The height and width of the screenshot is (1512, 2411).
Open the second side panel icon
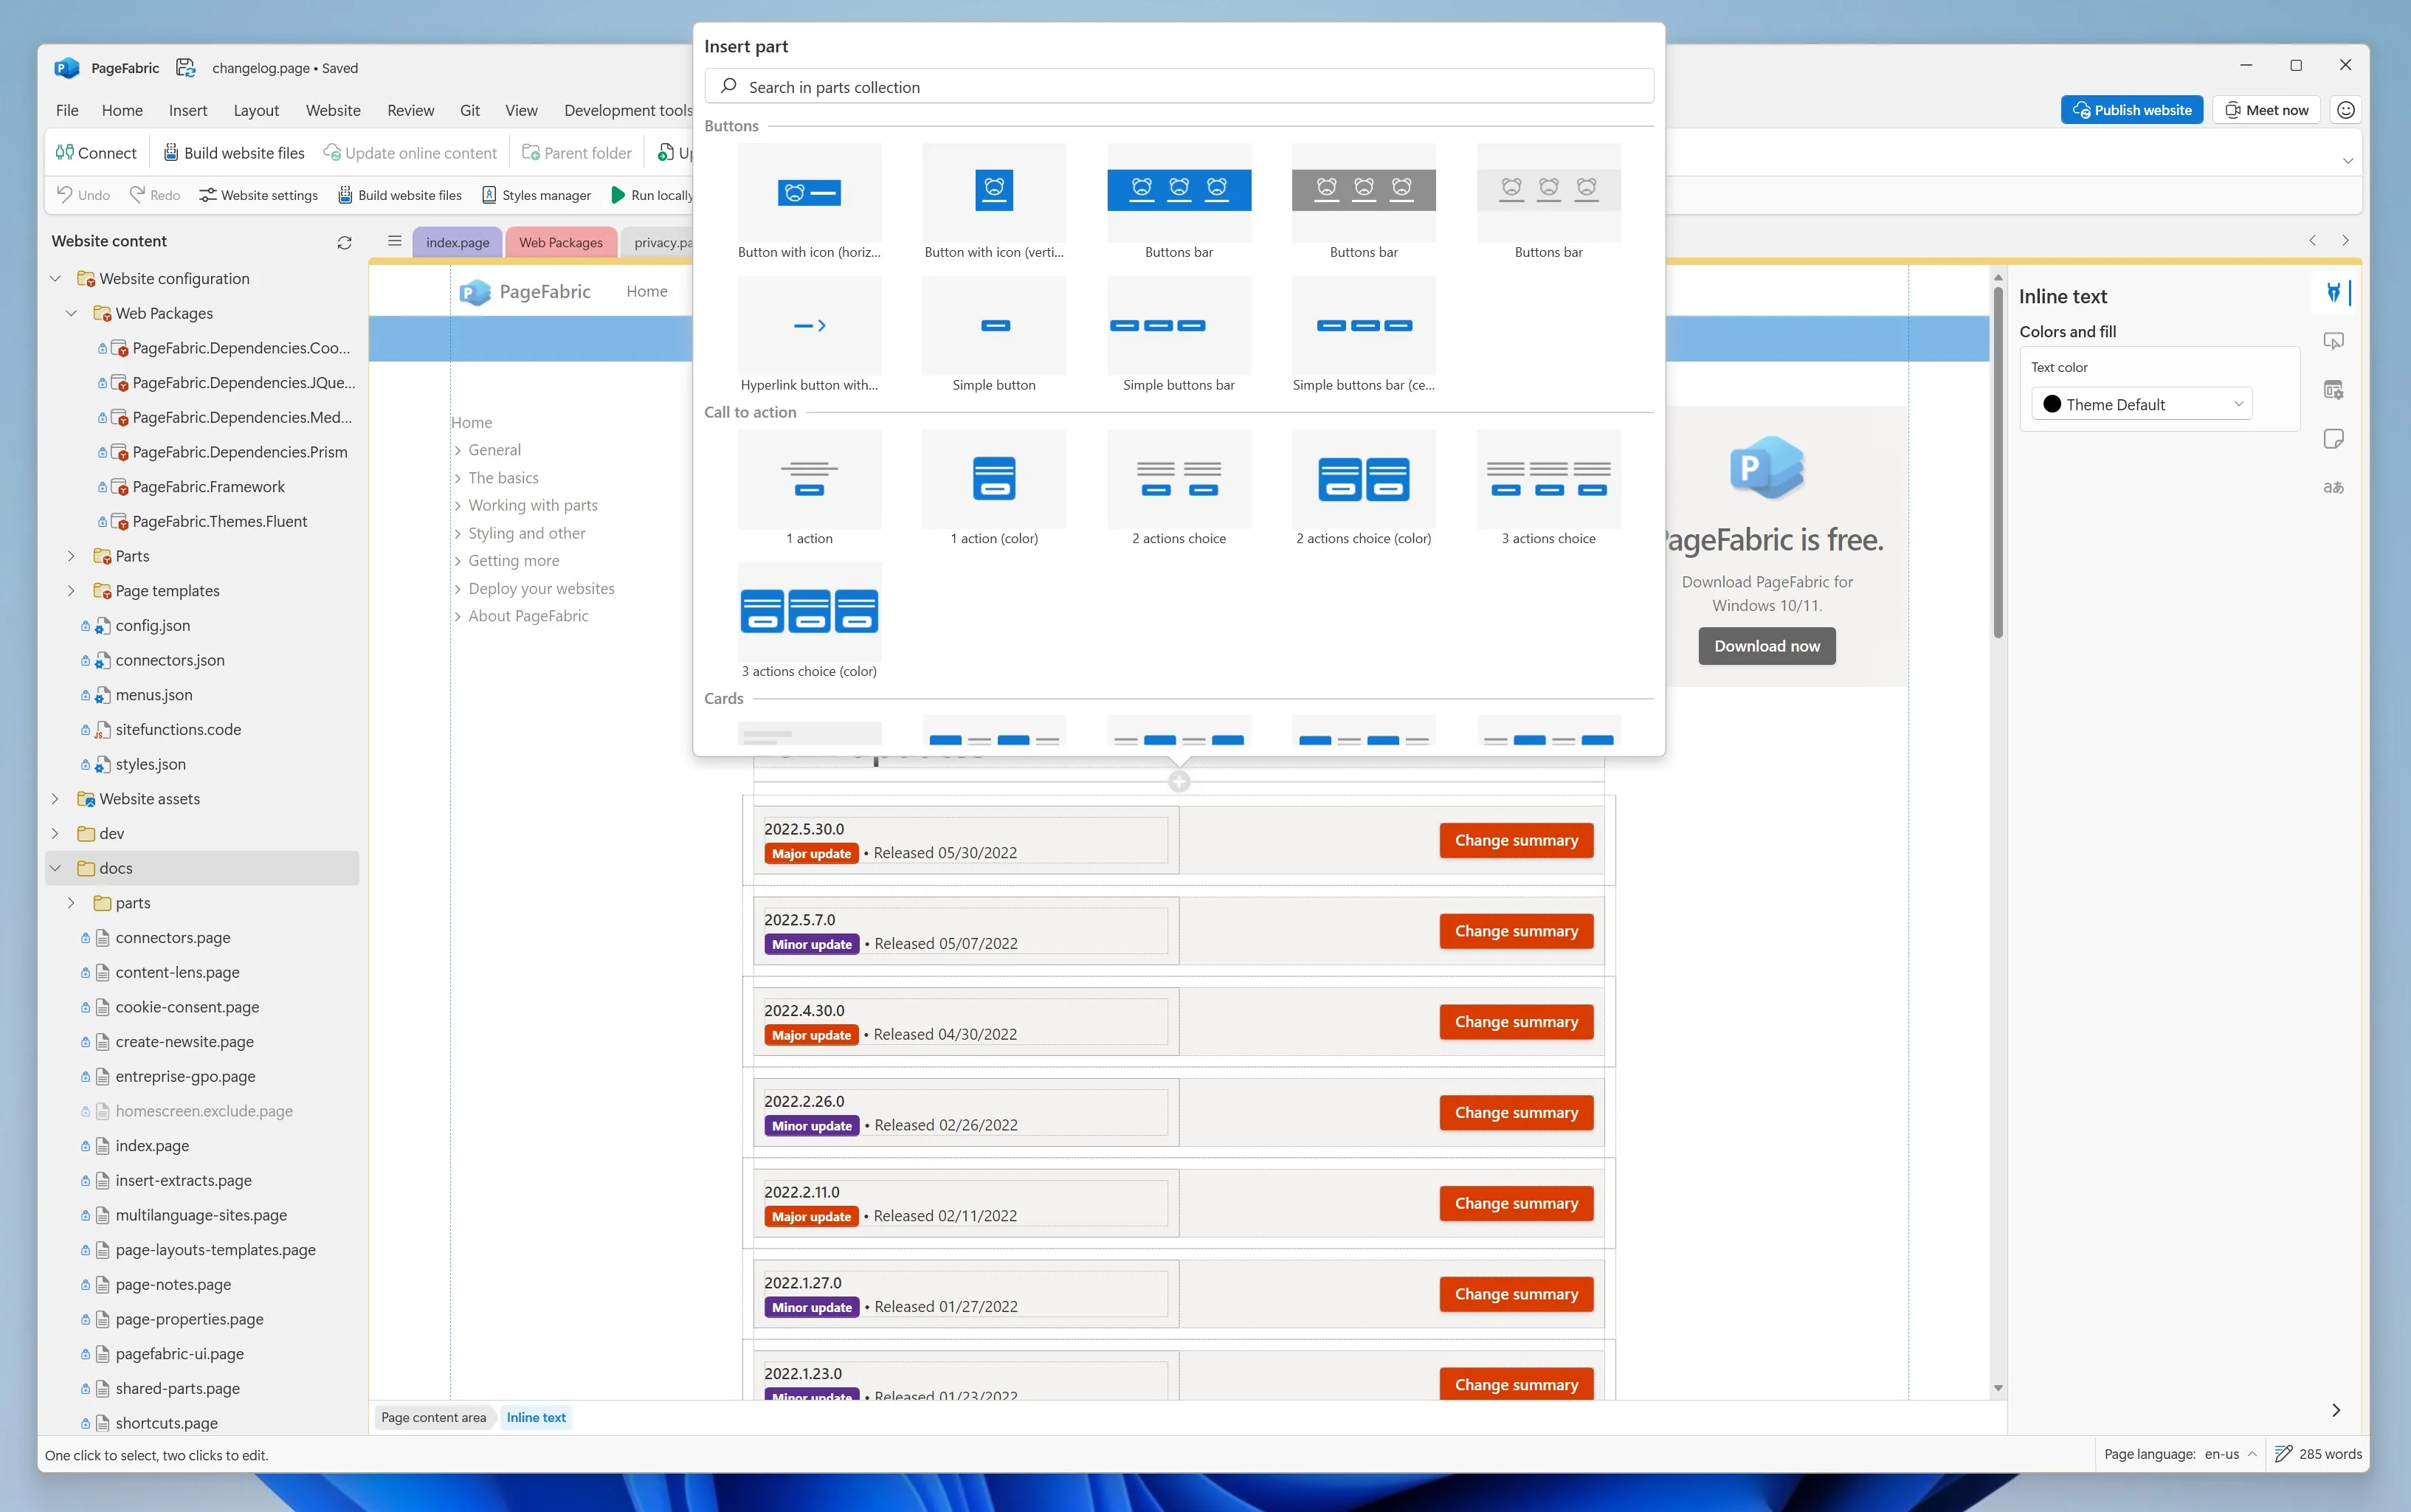coord(2333,342)
